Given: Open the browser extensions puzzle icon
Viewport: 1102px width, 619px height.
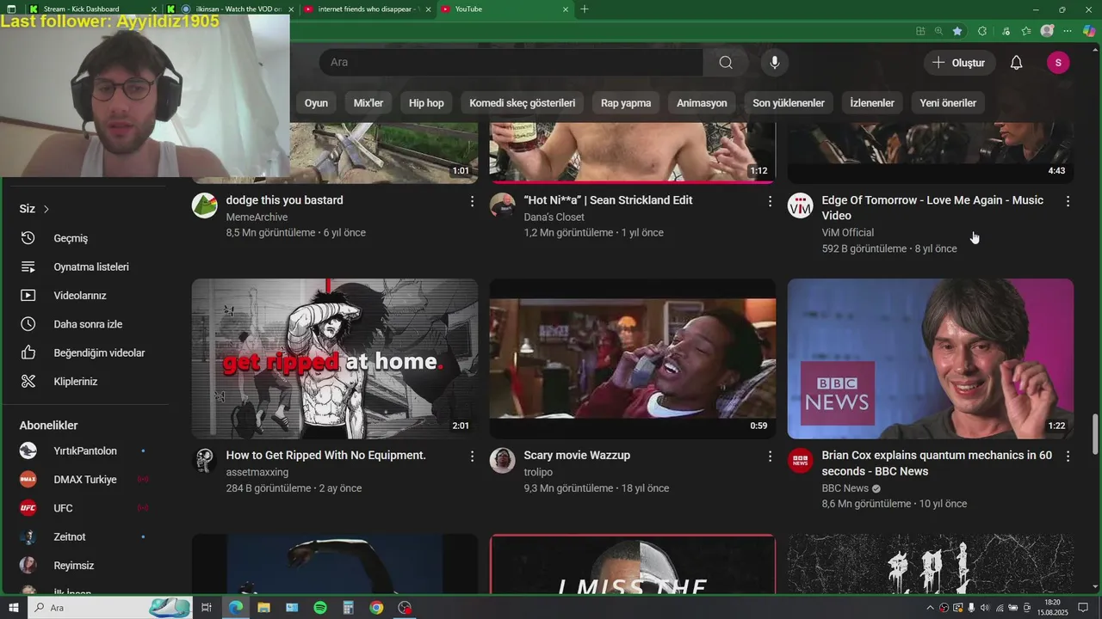Looking at the screenshot, I should tap(982, 31).
